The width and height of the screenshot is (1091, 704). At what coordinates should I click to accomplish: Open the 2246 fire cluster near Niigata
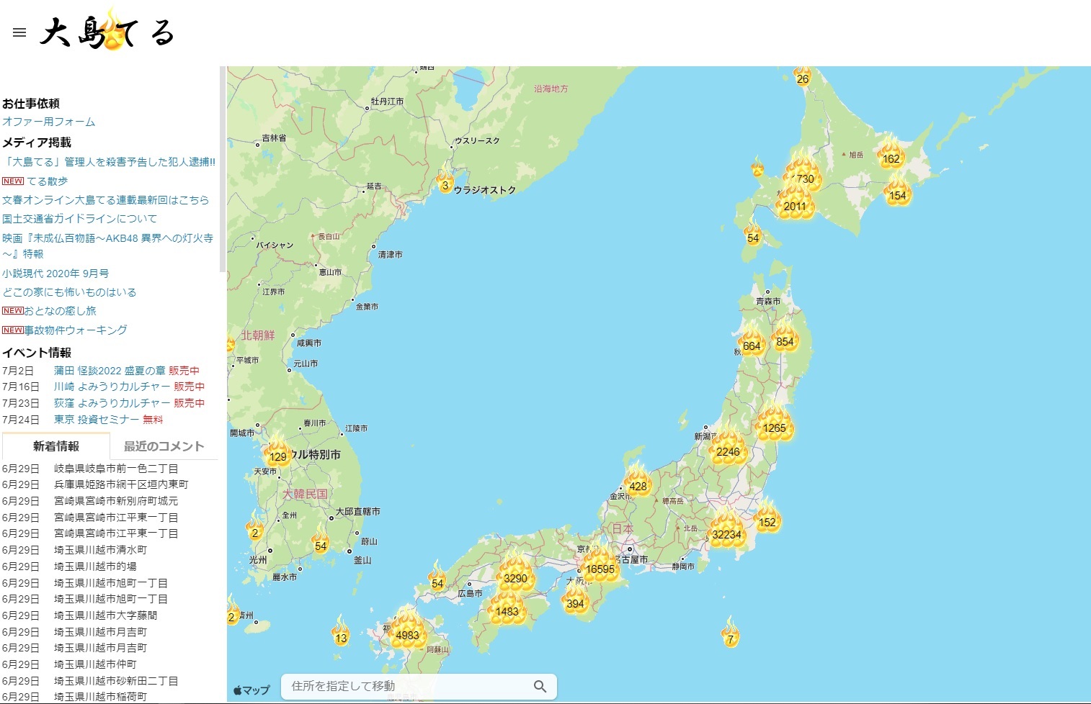[x=727, y=451]
